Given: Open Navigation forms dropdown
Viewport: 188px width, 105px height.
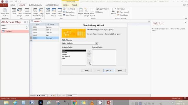Looking at the screenshot, I should (x=69, y=12).
